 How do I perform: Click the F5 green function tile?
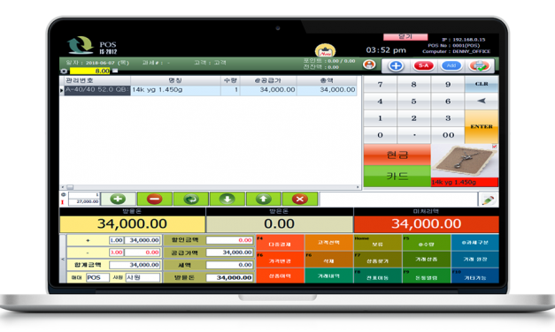point(427,243)
